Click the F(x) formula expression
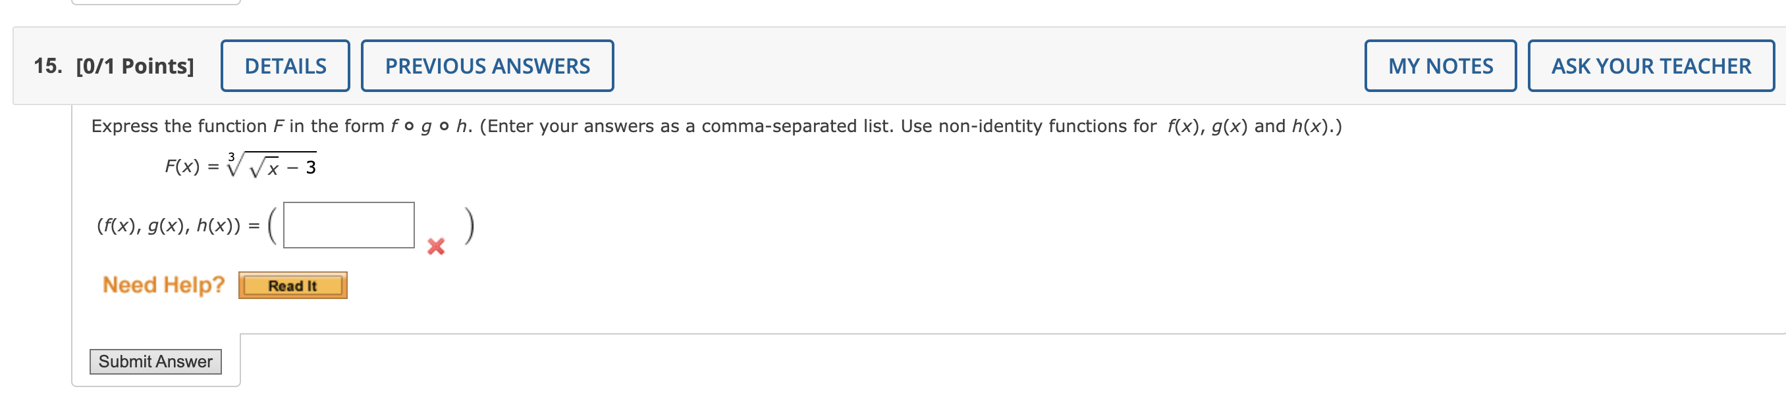The height and width of the screenshot is (393, 1786). tap(240, 166)
